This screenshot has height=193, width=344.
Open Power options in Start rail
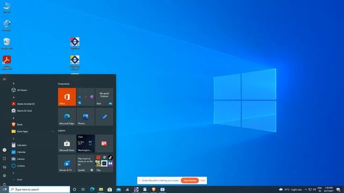pos(4,184)
